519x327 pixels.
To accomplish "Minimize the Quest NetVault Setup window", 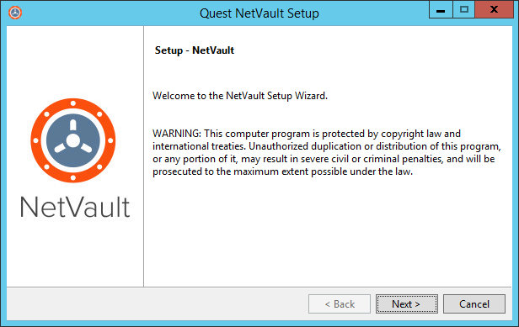I will click(440, 10).
